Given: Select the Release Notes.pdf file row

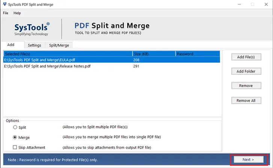Looking at the screenshot, I should [x=112, y=66].
